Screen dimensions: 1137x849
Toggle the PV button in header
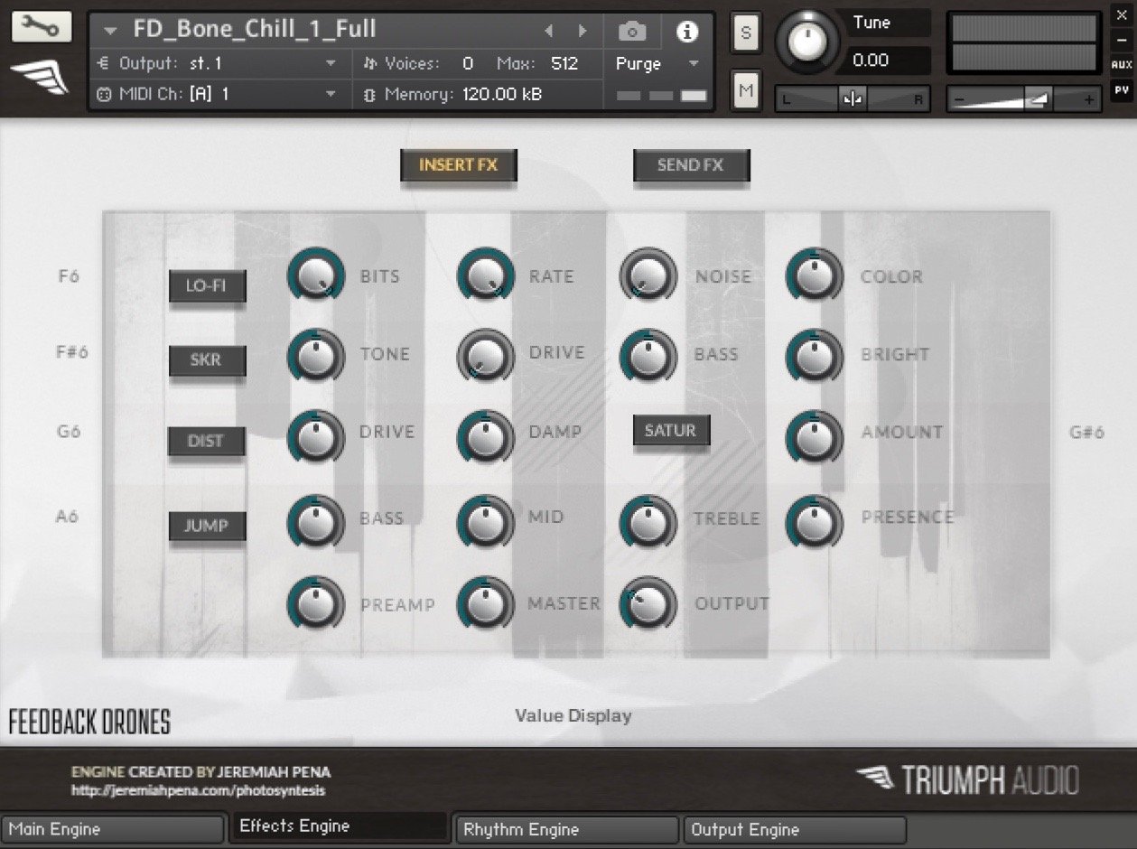[x=1122, y=89]
